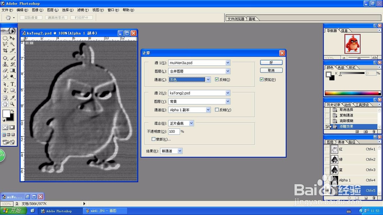Select the Type tool
Screen dimensions: 383x215
[x=12, y=84]
